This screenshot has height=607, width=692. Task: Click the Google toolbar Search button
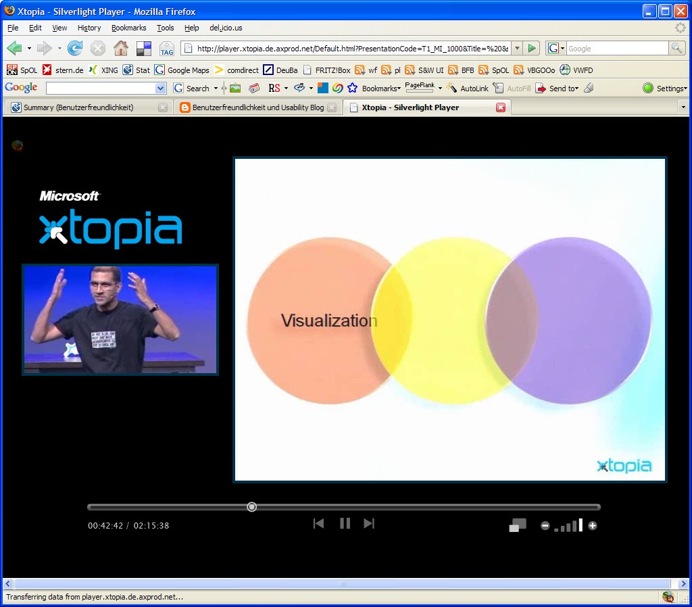191,89
